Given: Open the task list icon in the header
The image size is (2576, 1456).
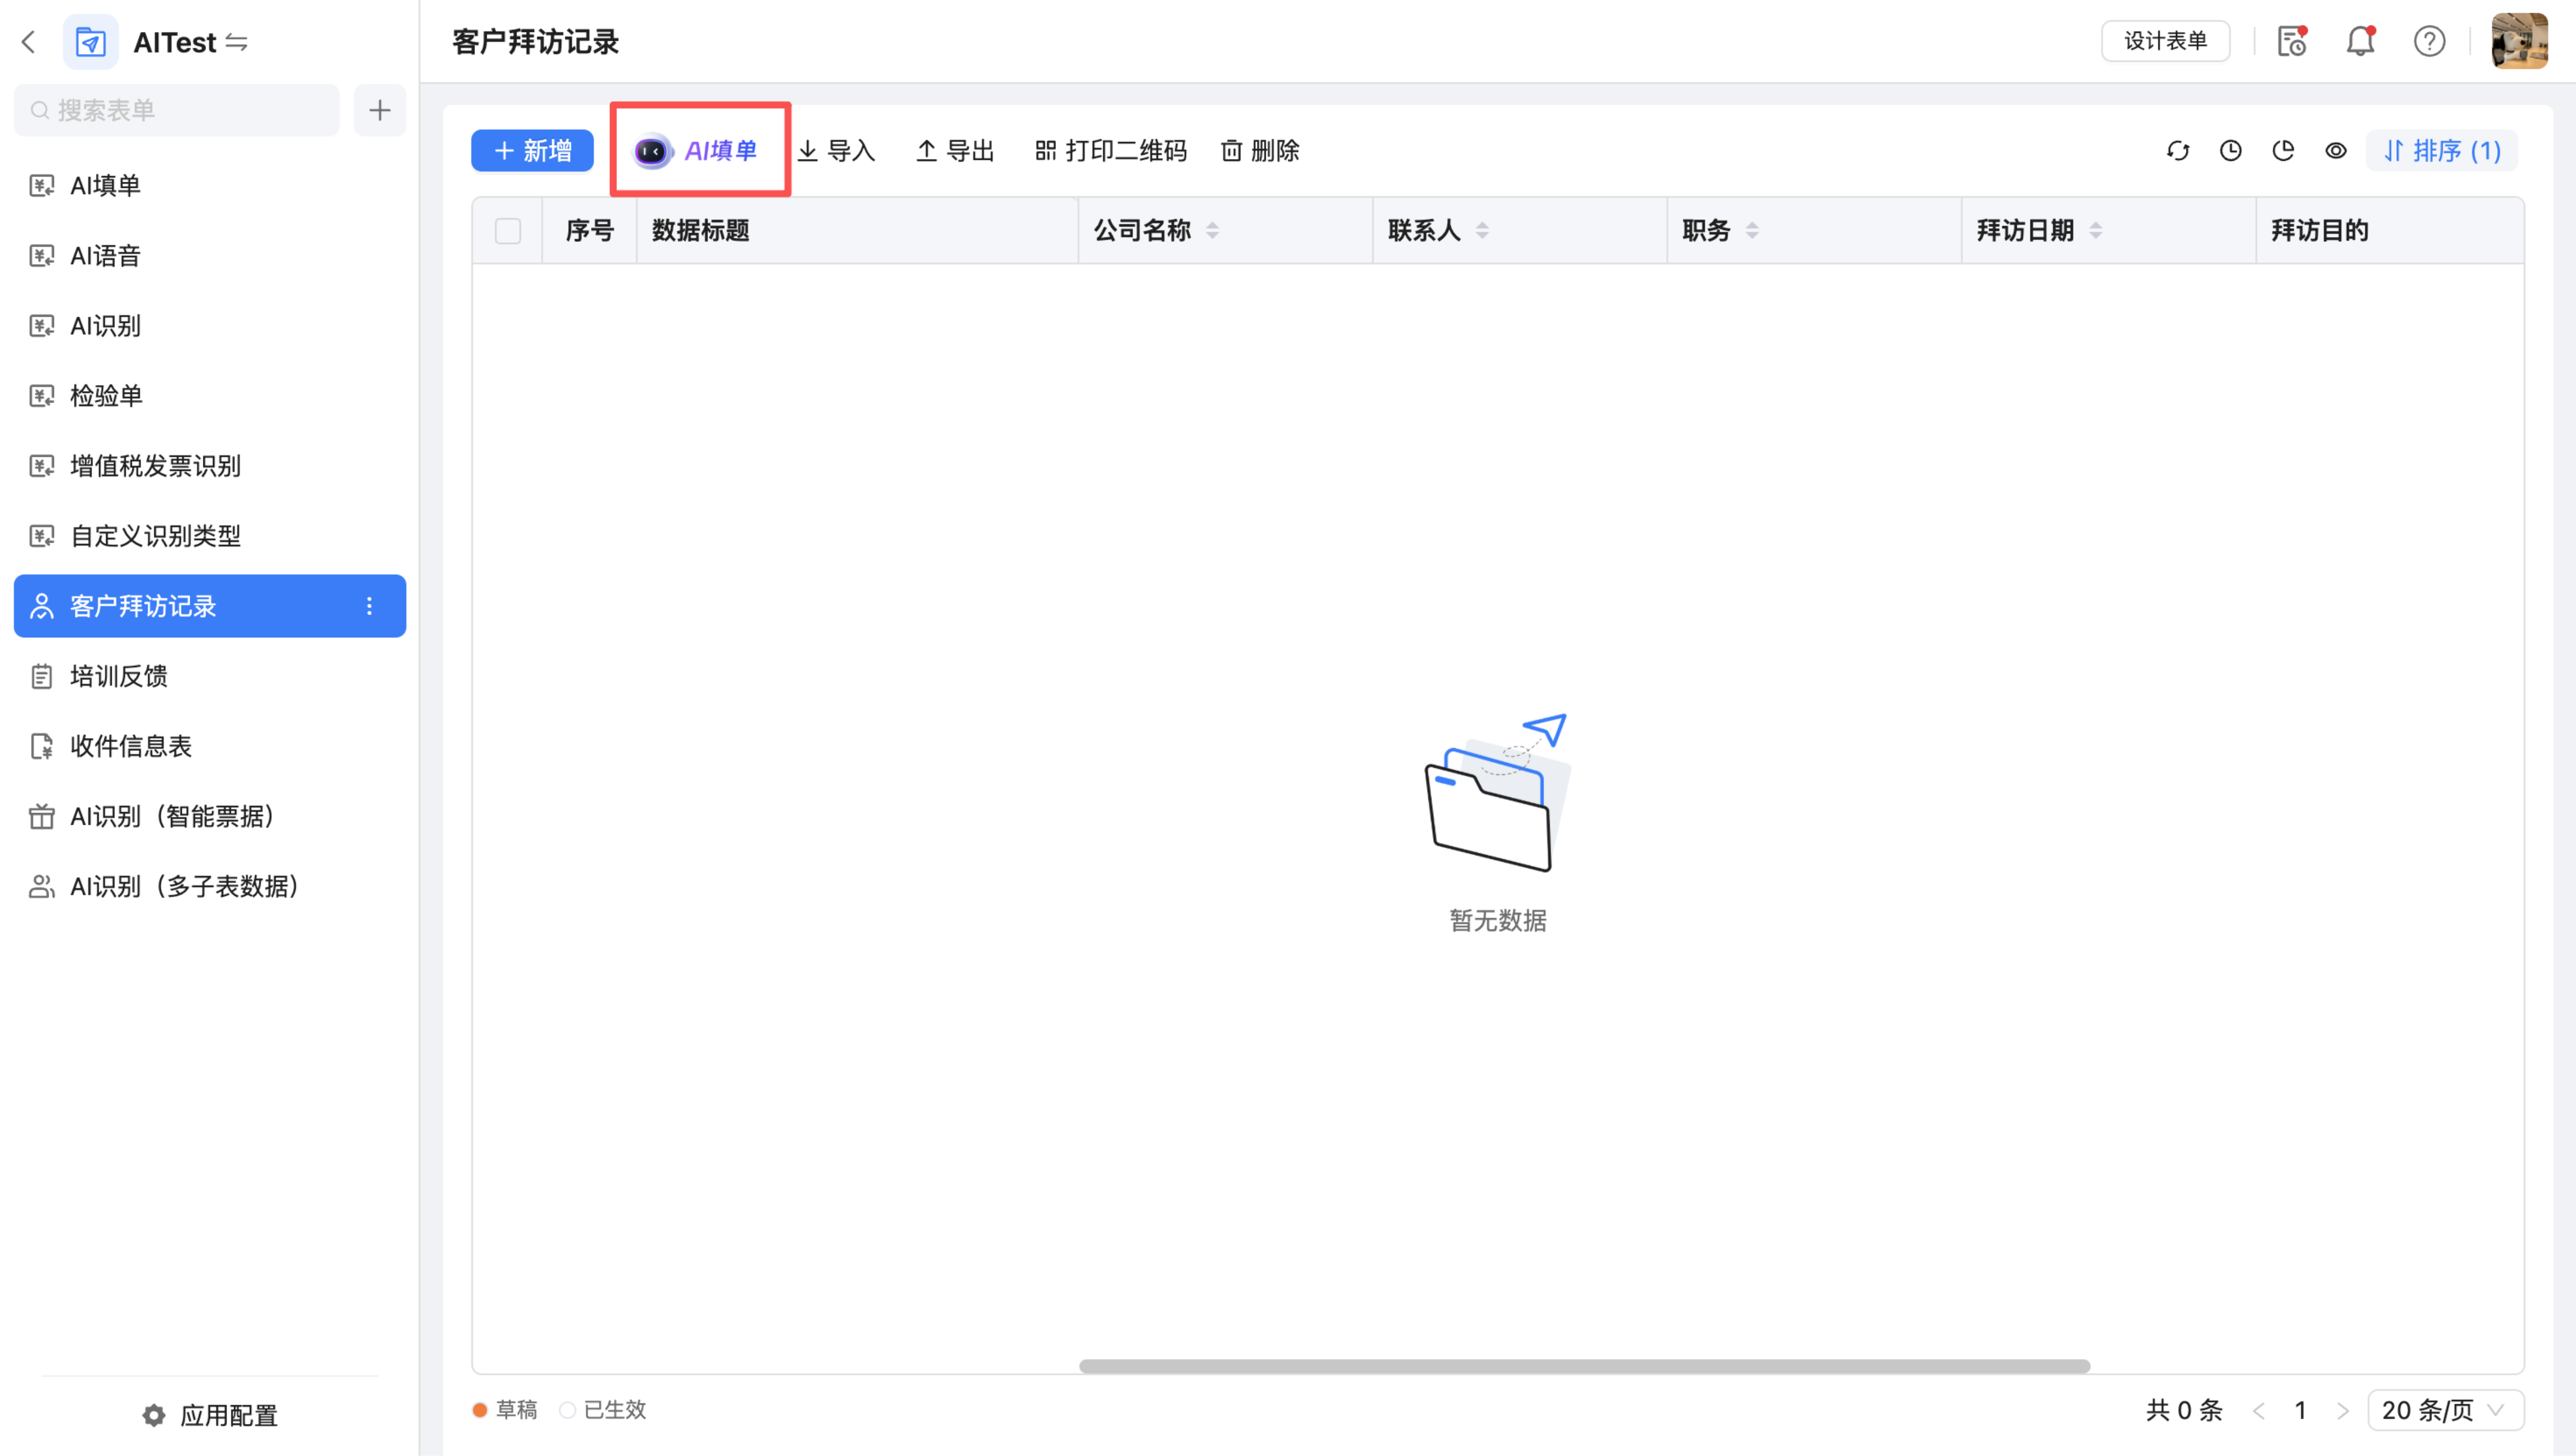Looking at the screenshot, I should 2291,41.
